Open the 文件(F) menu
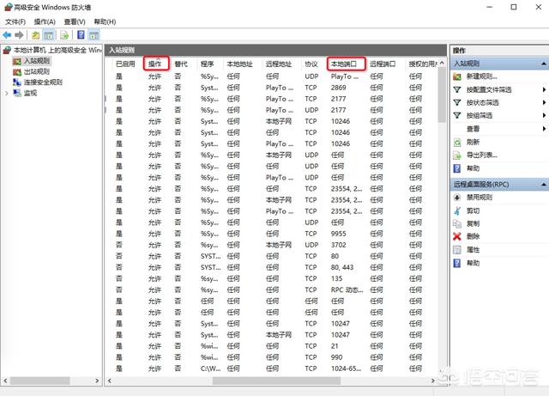The width and height of the screenshot is (549, 396). point(15,21)
